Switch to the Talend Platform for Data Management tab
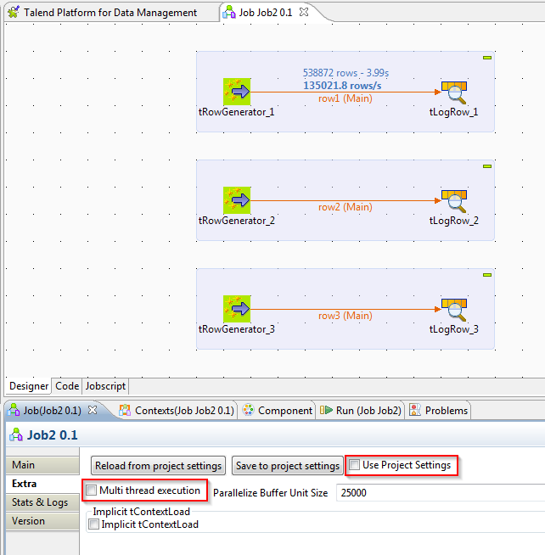The width and height of the screenshot is (545, 555). coord(110,13)
